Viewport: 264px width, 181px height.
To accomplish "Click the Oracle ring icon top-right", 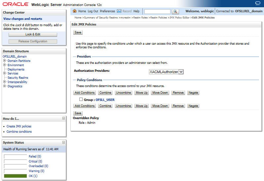I will click(x=258, y=3).
